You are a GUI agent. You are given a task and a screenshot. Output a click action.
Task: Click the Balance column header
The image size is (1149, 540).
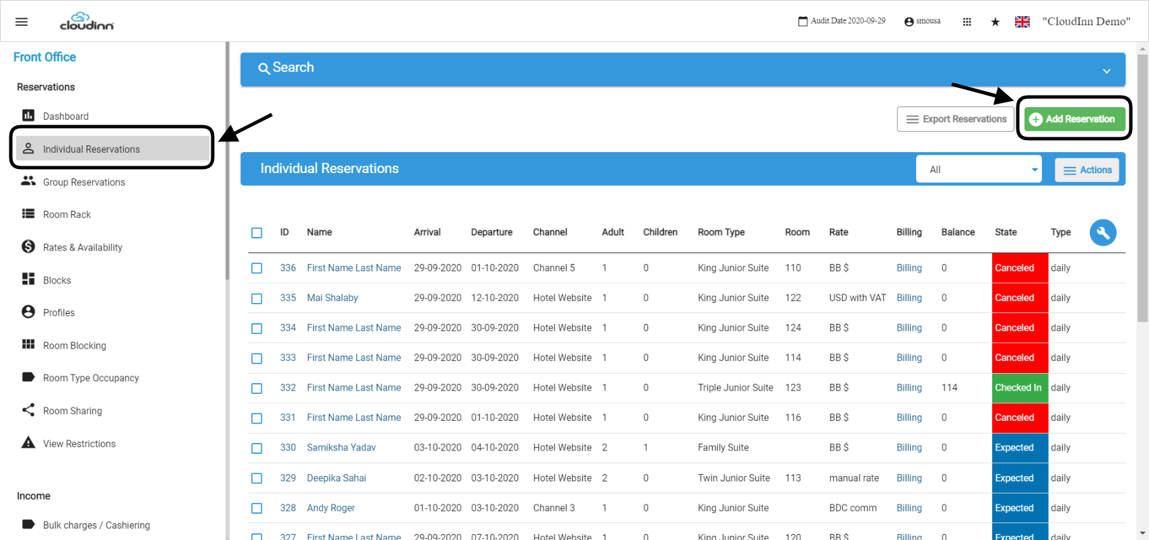coord(958,232)
